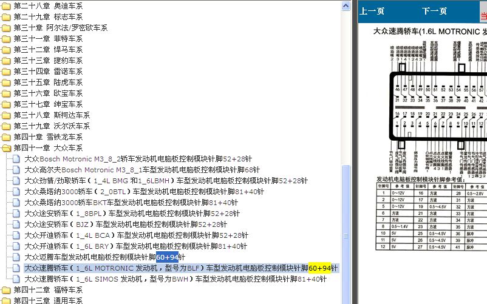
Task: Open folder icon for 第三十章 阿尔法/罗密欧车系
Action: click(6, 28)
